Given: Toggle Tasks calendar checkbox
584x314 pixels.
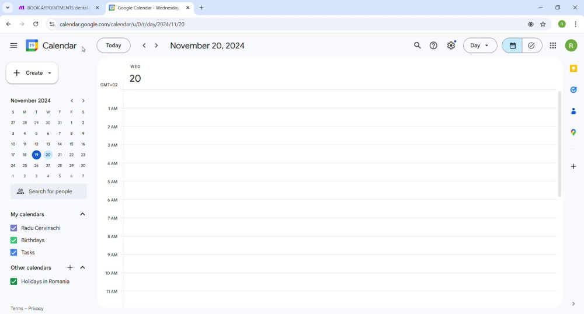Looking at the screenshot, I should click(14, 252).
